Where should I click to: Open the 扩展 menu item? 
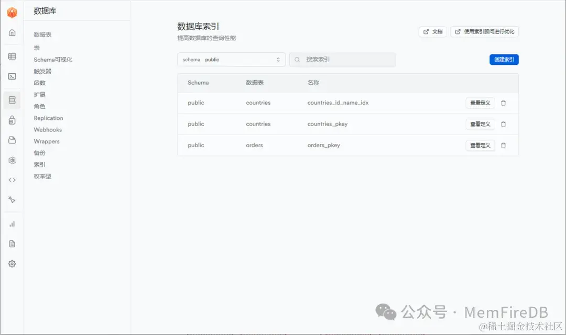click(40, 94)
